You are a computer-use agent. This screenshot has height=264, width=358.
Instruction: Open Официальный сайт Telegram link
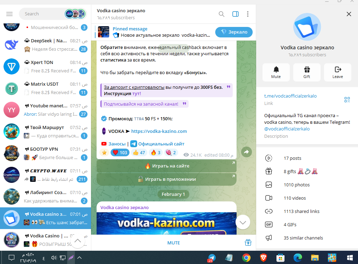tap(161, 144)
